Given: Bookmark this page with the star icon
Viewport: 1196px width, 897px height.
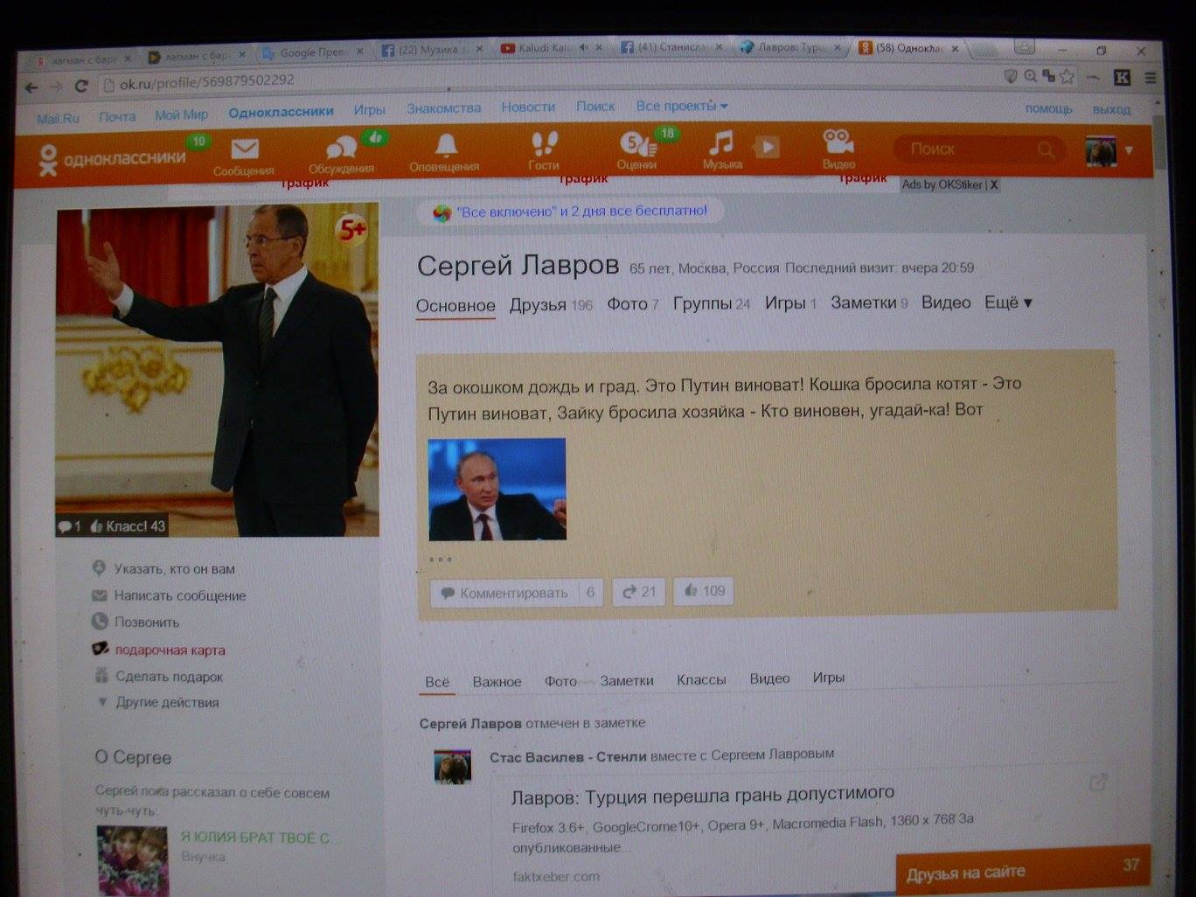Looking at the screenshot, I should 1067,77.
